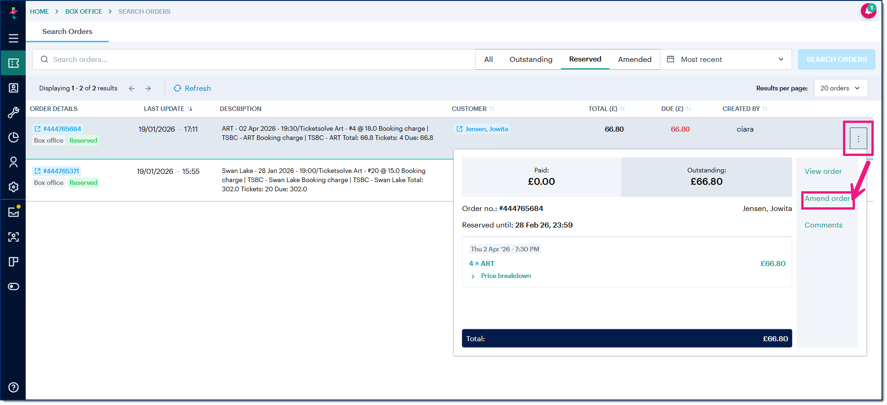Select the Amended filter tab
The height and width of the screenshot is (405, 887).
point(634,60)
